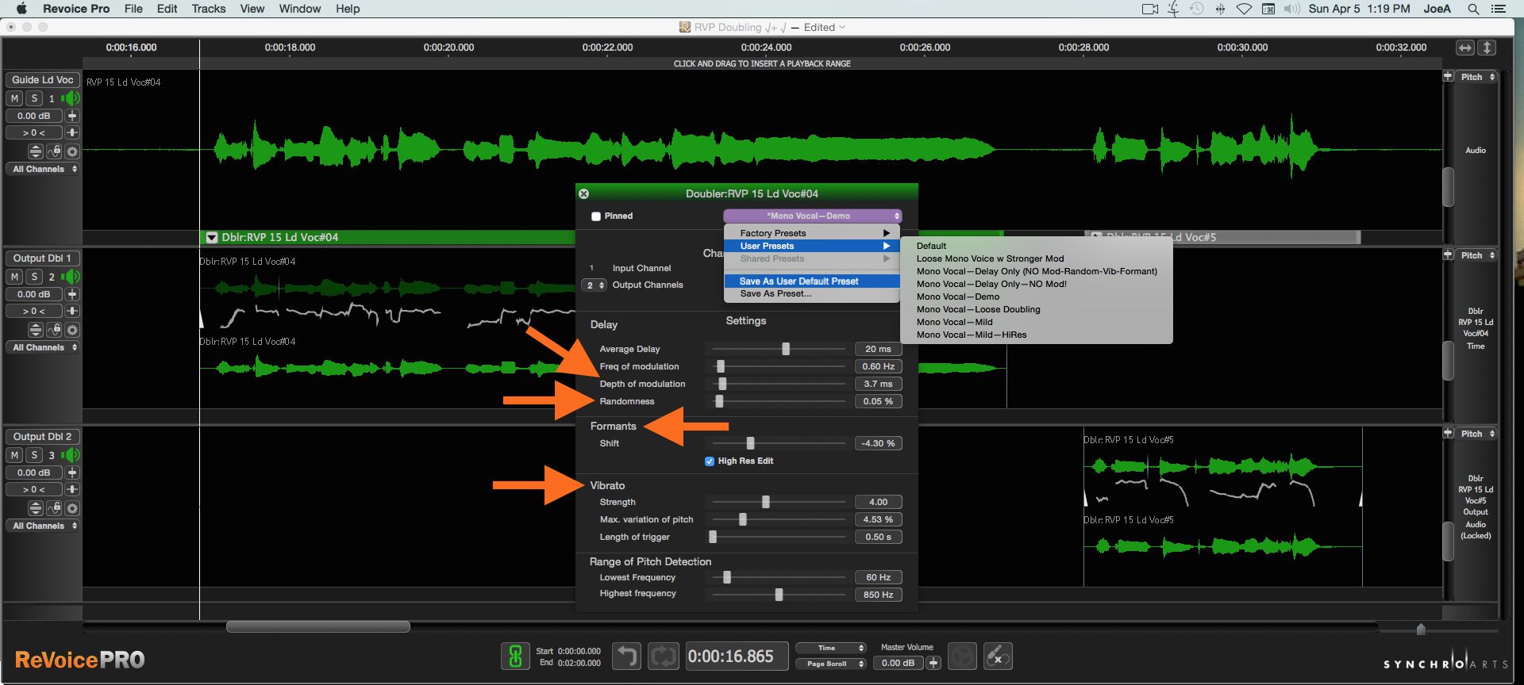This screenshot has width=1524, height=685.
Task: Toggle Output Dbl 1 speaker icon
Action: [x=71, y=277]
